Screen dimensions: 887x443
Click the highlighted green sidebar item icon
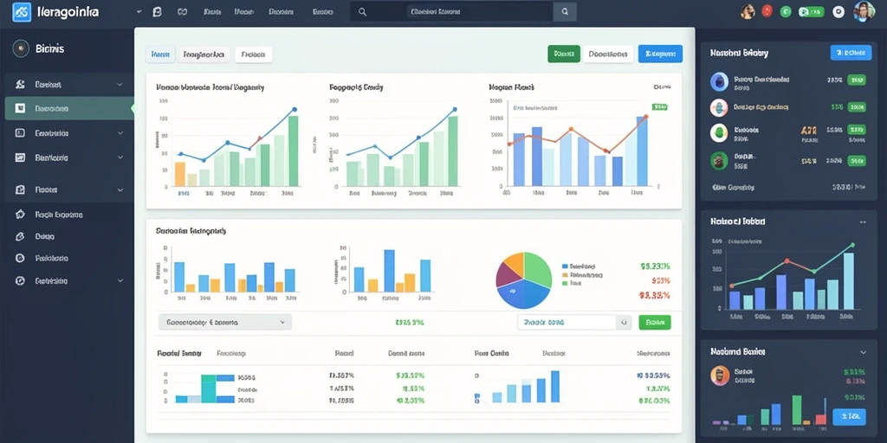[x=21, y=108]
